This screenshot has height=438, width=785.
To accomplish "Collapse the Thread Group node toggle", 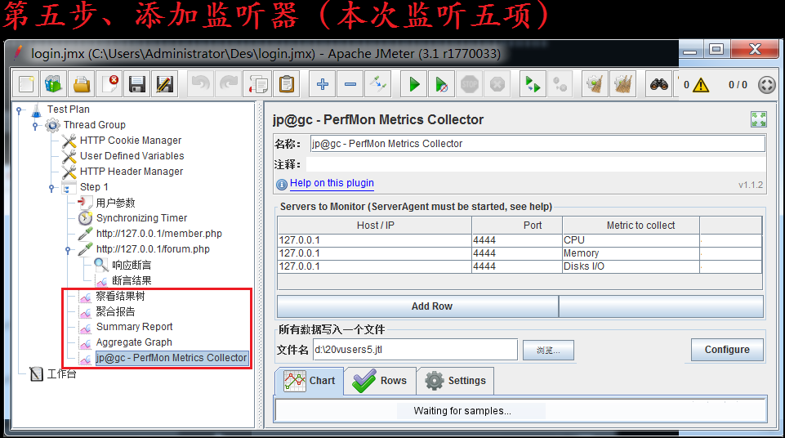I will (35, 125).
